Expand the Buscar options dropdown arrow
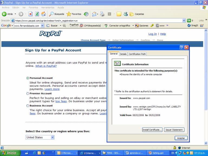 tap(60, 25)
